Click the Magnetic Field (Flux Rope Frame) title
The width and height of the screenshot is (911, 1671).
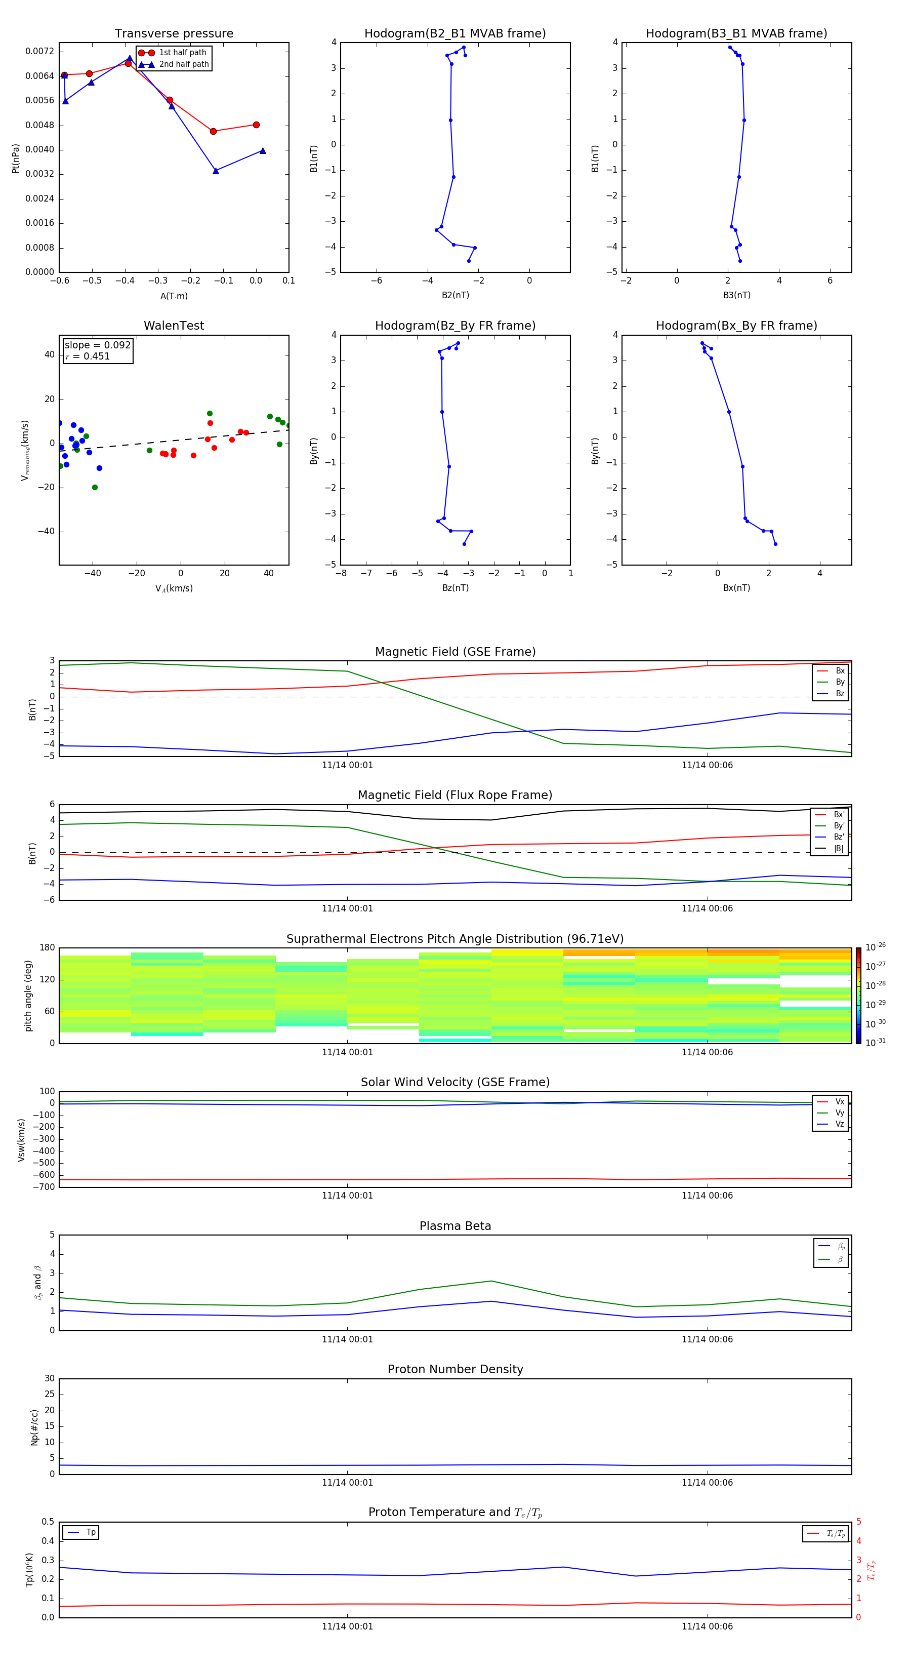tap(455, 795)
